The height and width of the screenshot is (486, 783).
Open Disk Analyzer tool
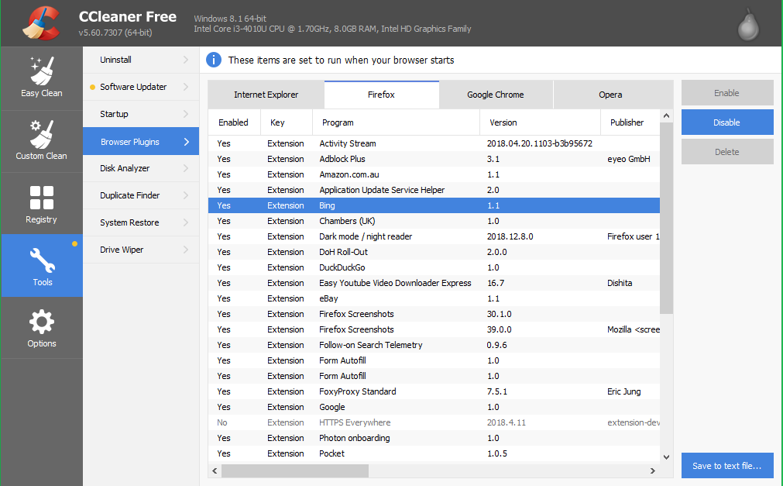point(141,168)
